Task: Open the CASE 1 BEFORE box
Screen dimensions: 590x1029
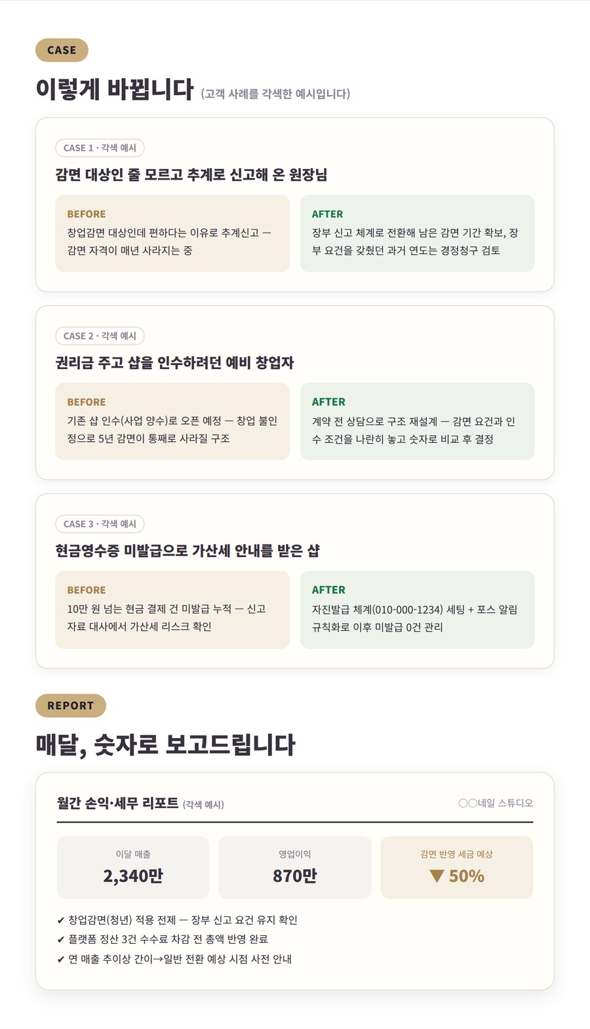Action: pyautogui.click(x=172, y=233)
